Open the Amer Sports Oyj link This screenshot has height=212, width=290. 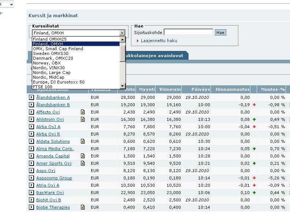(x=53, y=163)
